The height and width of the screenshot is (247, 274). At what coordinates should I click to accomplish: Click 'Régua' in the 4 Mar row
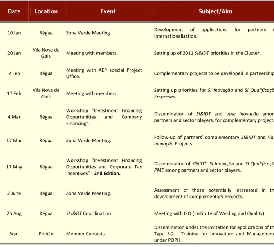pos(46,117)
